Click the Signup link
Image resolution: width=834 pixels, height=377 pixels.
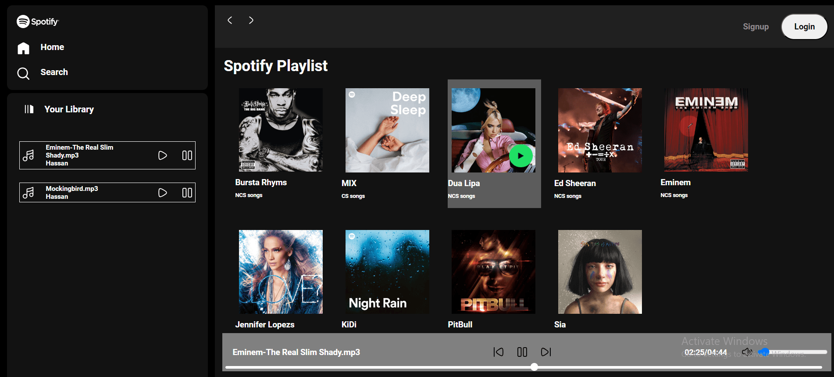pyautogui.click(x=756, y=27)
